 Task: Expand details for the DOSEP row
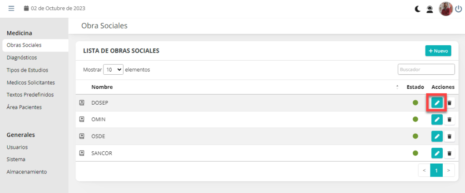pos(82,103)
